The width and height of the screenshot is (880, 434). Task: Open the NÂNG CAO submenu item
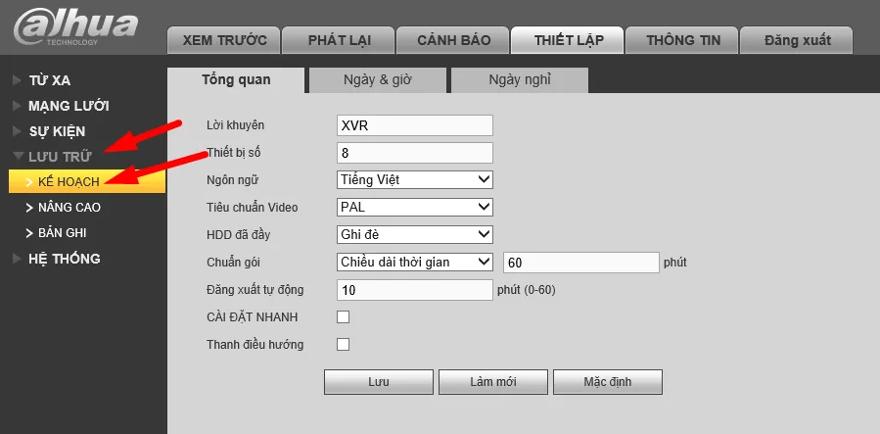click(64, 208)
